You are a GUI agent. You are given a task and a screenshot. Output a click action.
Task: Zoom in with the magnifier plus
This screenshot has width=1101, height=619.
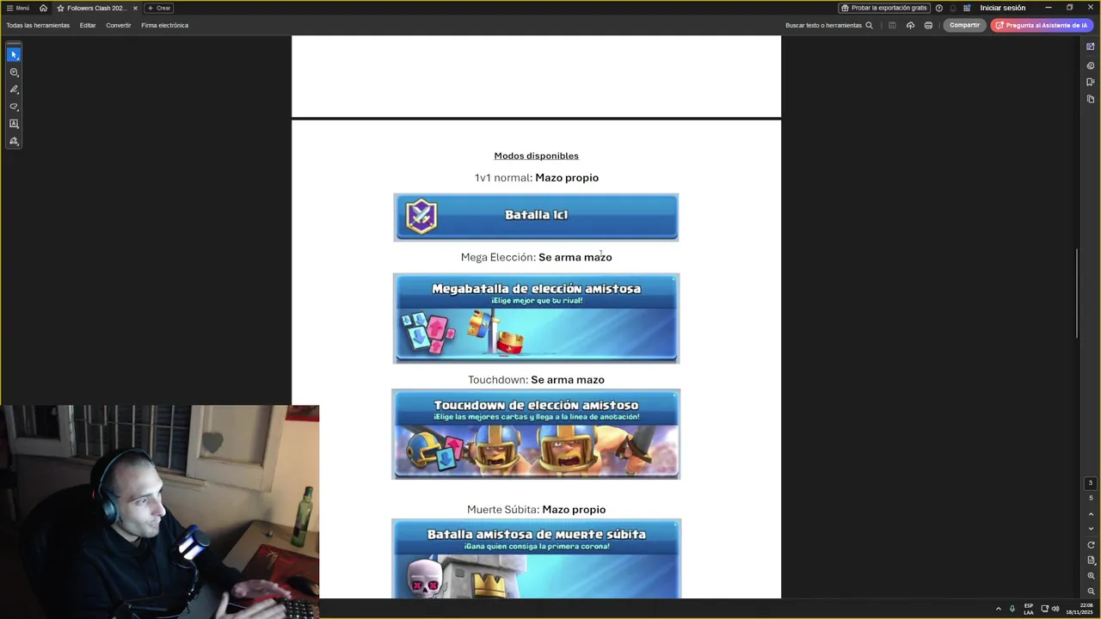click(x=1091, y=576)
